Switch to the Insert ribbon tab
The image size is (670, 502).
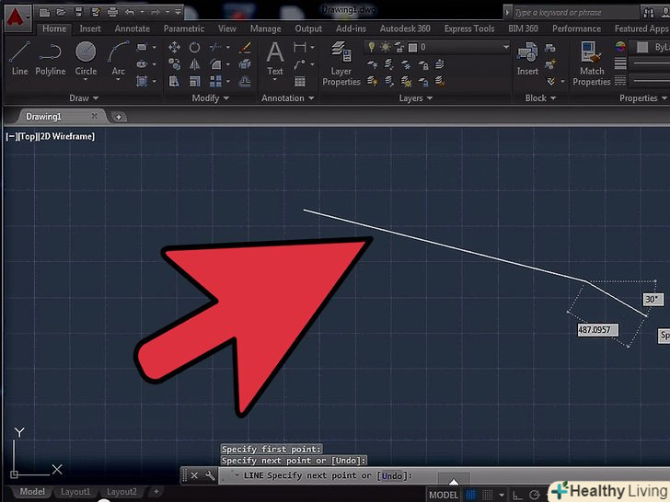click(x=90, y=29)
